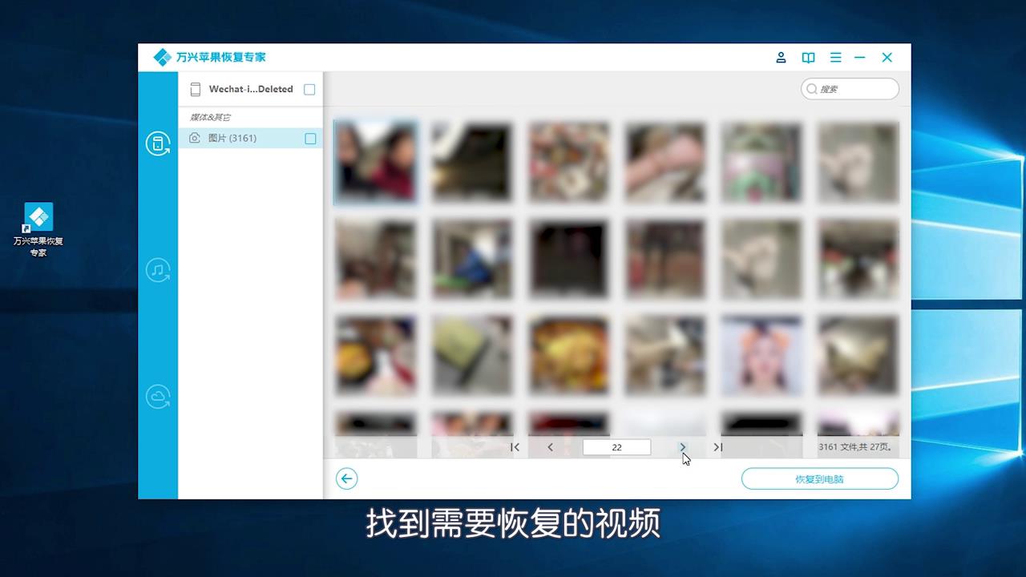Check the 图片 (3161) select-all checkbox

click(310, 139)
